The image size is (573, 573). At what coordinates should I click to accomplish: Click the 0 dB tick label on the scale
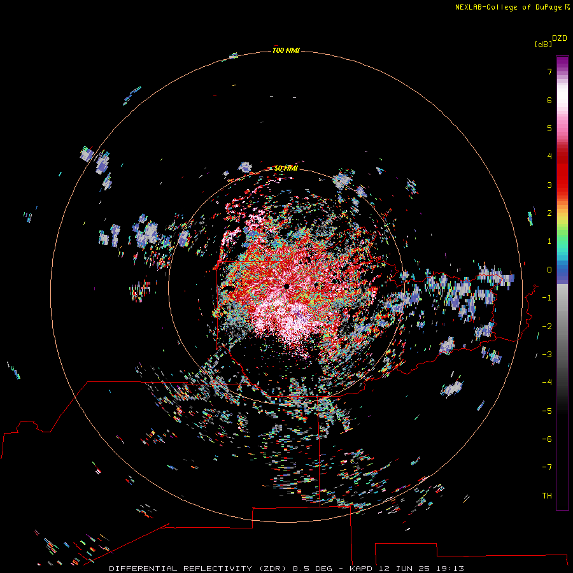pos(549,270)
